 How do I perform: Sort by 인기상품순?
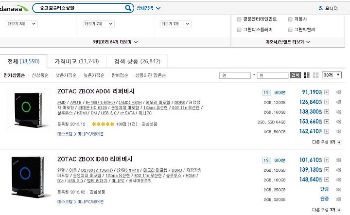click(x=14, y=75)
